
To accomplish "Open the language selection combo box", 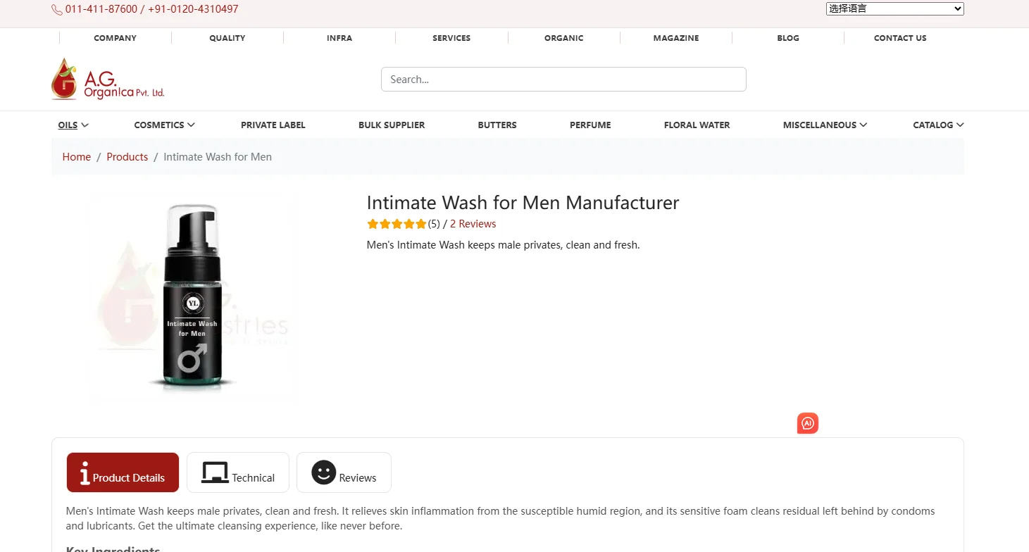I will point(894,8).
